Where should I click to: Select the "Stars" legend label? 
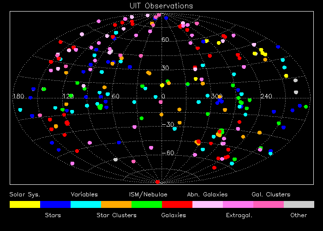[x=53, y=215]
